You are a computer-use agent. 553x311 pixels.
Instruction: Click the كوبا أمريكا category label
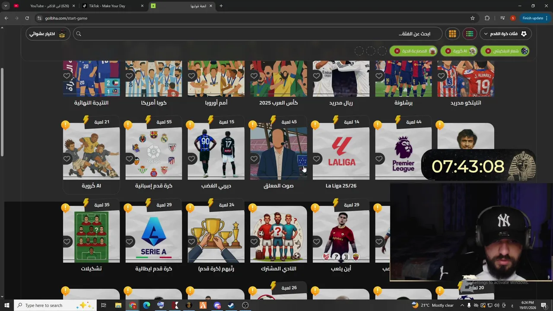coord(154,103)
